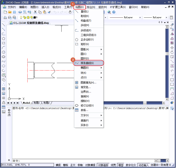Screen dimensions: 176x168
Task: Expand the 圆弧(A) submenu arrow
Action: pyautogui.click(x=101, y=49)
